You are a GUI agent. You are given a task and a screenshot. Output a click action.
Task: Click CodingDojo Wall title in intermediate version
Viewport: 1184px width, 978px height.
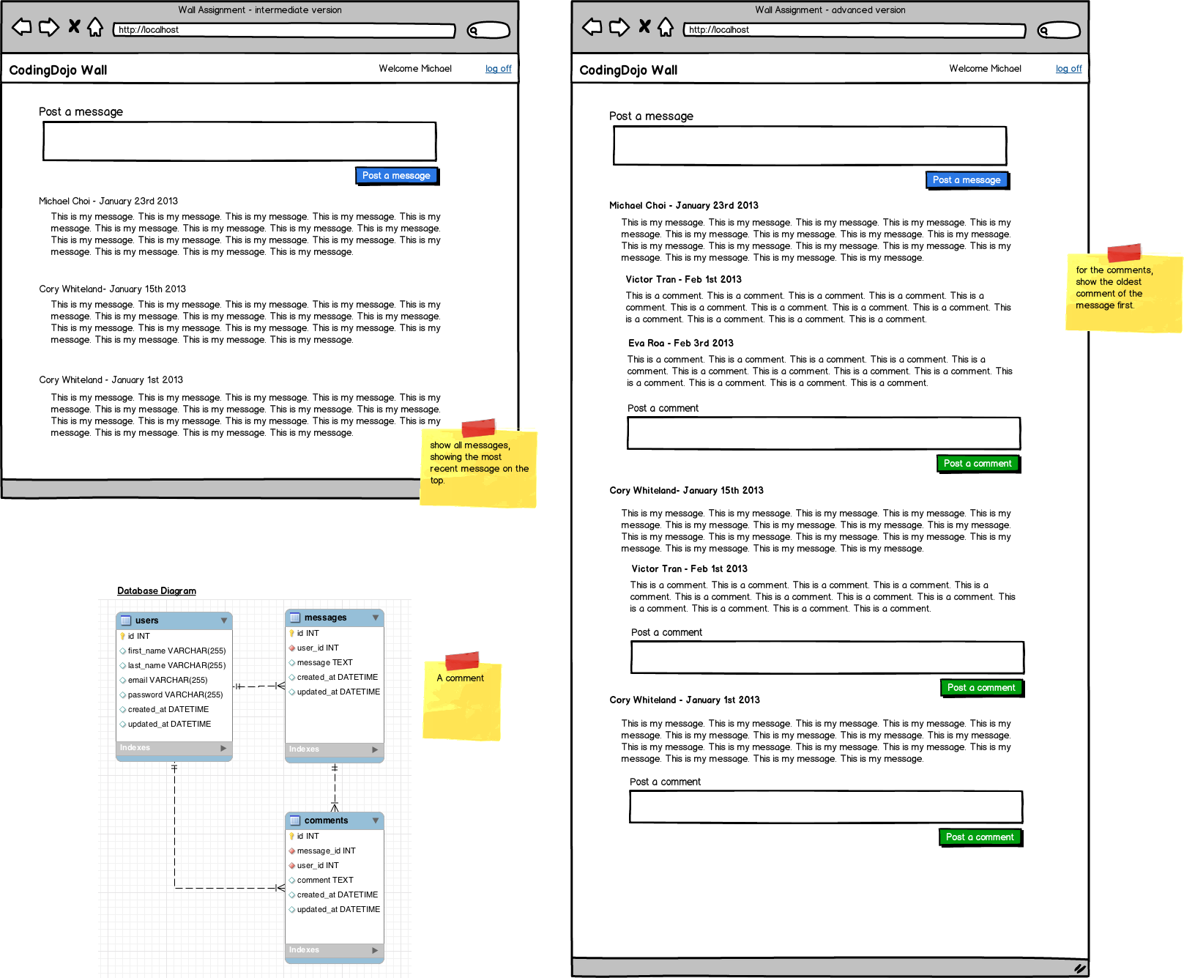[x=58, y=70]
